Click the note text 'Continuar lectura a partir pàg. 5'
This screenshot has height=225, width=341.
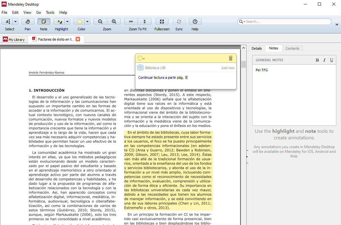163,77
